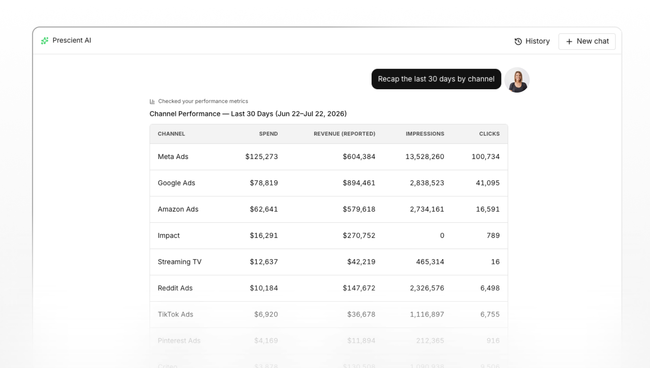Image resolution: width=650 pixels, height=368 pixels.
Task: Click Google Ads clicks 41,095
Action: coord(488,183)
